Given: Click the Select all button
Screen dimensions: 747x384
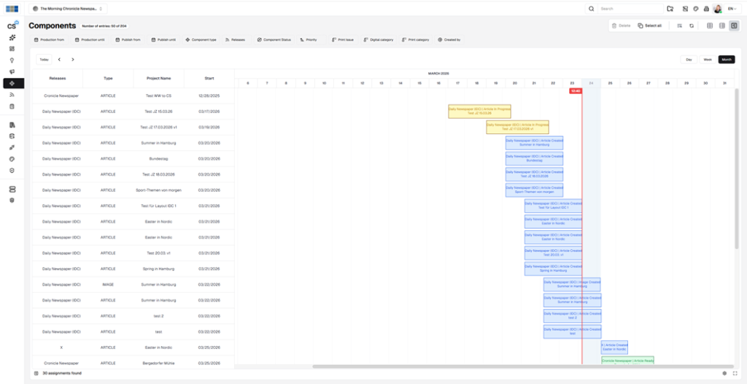Looking at the screenshot, I should pyautogui.click(x=649, y=26).
